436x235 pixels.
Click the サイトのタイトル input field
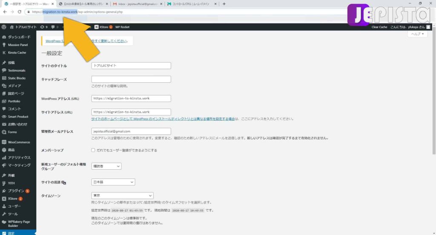[x=131, y=66]
